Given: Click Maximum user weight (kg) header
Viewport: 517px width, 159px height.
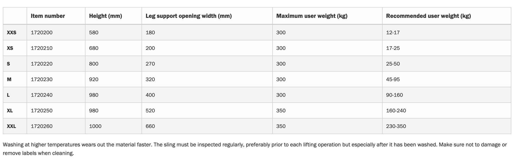Looking at the screenshot, I should (x=312, y=16).
